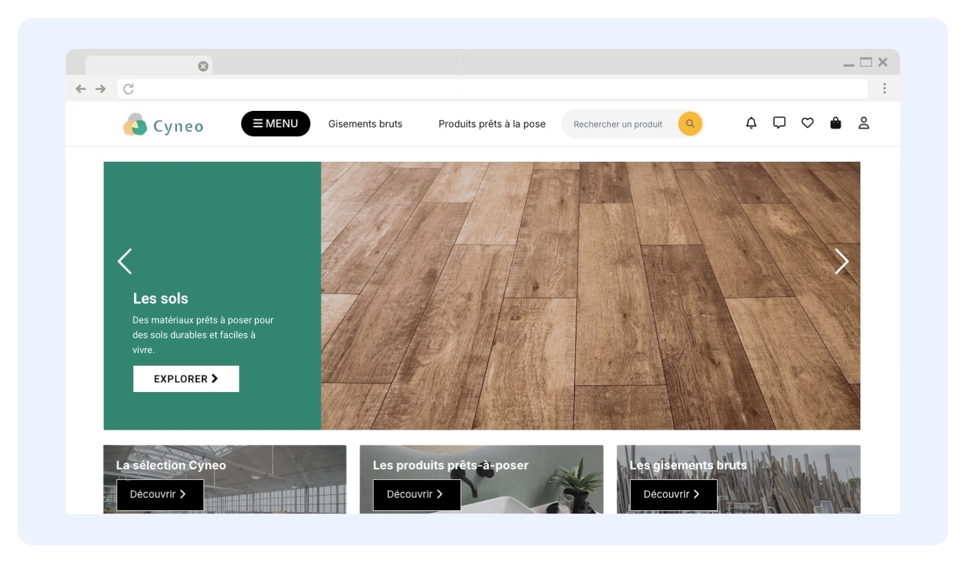
Task: Click the browser address bar
Action: tap(492, 88)
